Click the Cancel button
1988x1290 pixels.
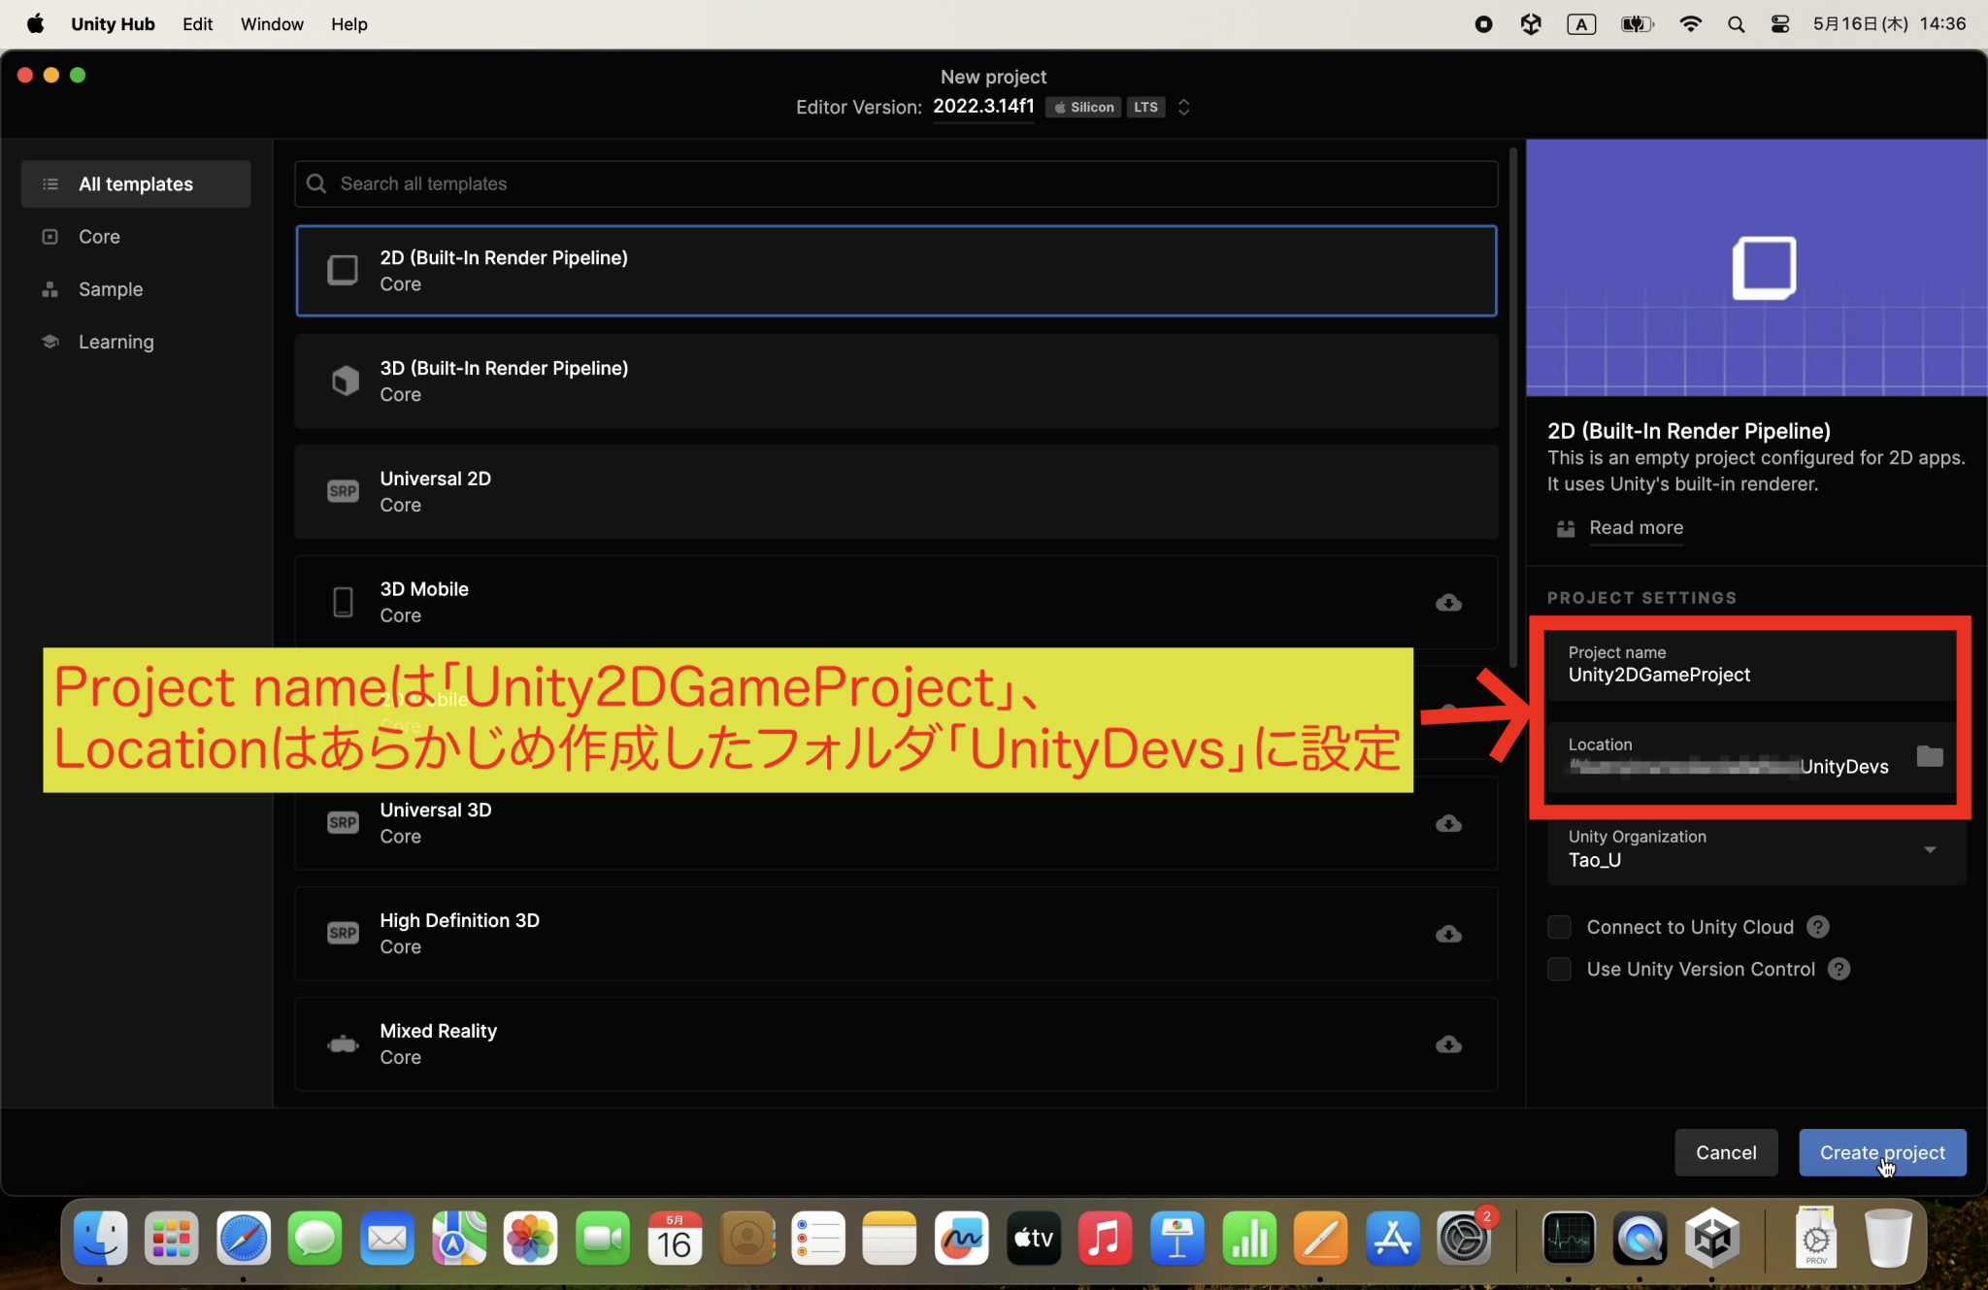(1725, 1152)
